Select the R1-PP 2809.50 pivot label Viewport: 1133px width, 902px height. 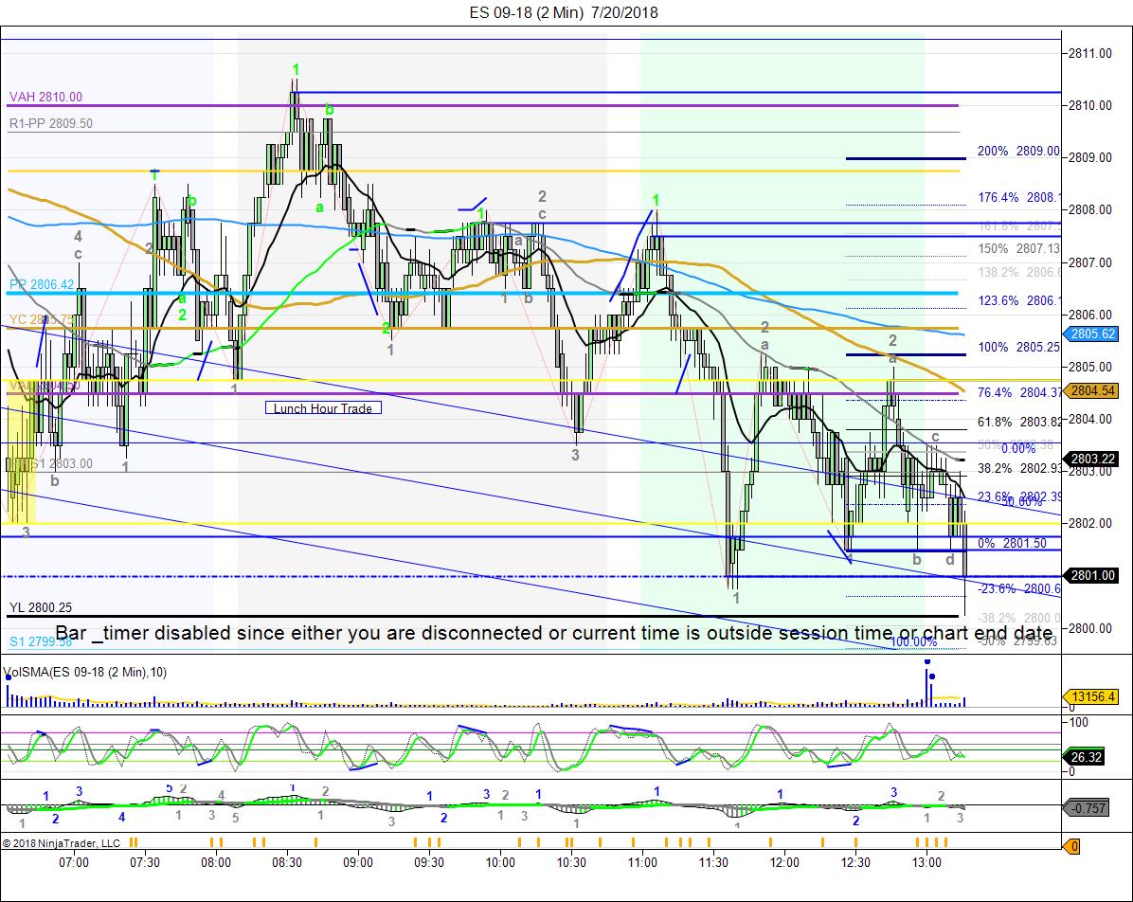[x=50, y=123]
